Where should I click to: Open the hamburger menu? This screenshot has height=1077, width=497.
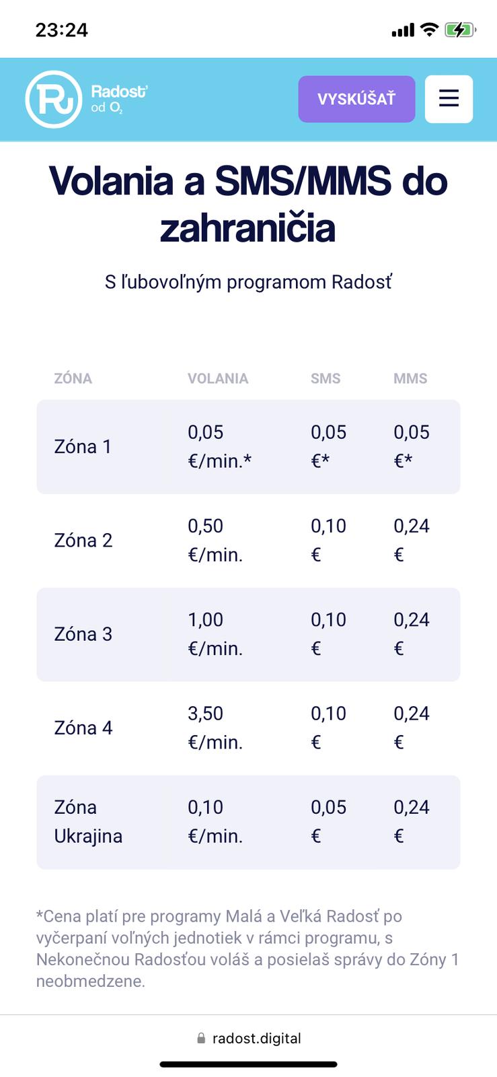tap(449, 99)
